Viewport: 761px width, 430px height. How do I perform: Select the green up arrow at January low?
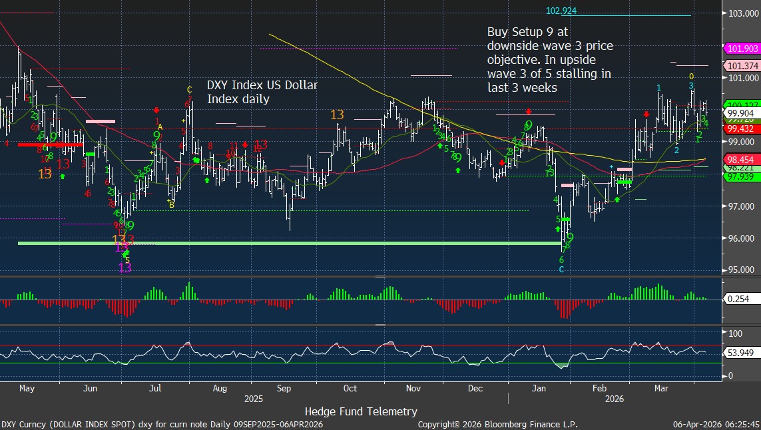[559, 229]
